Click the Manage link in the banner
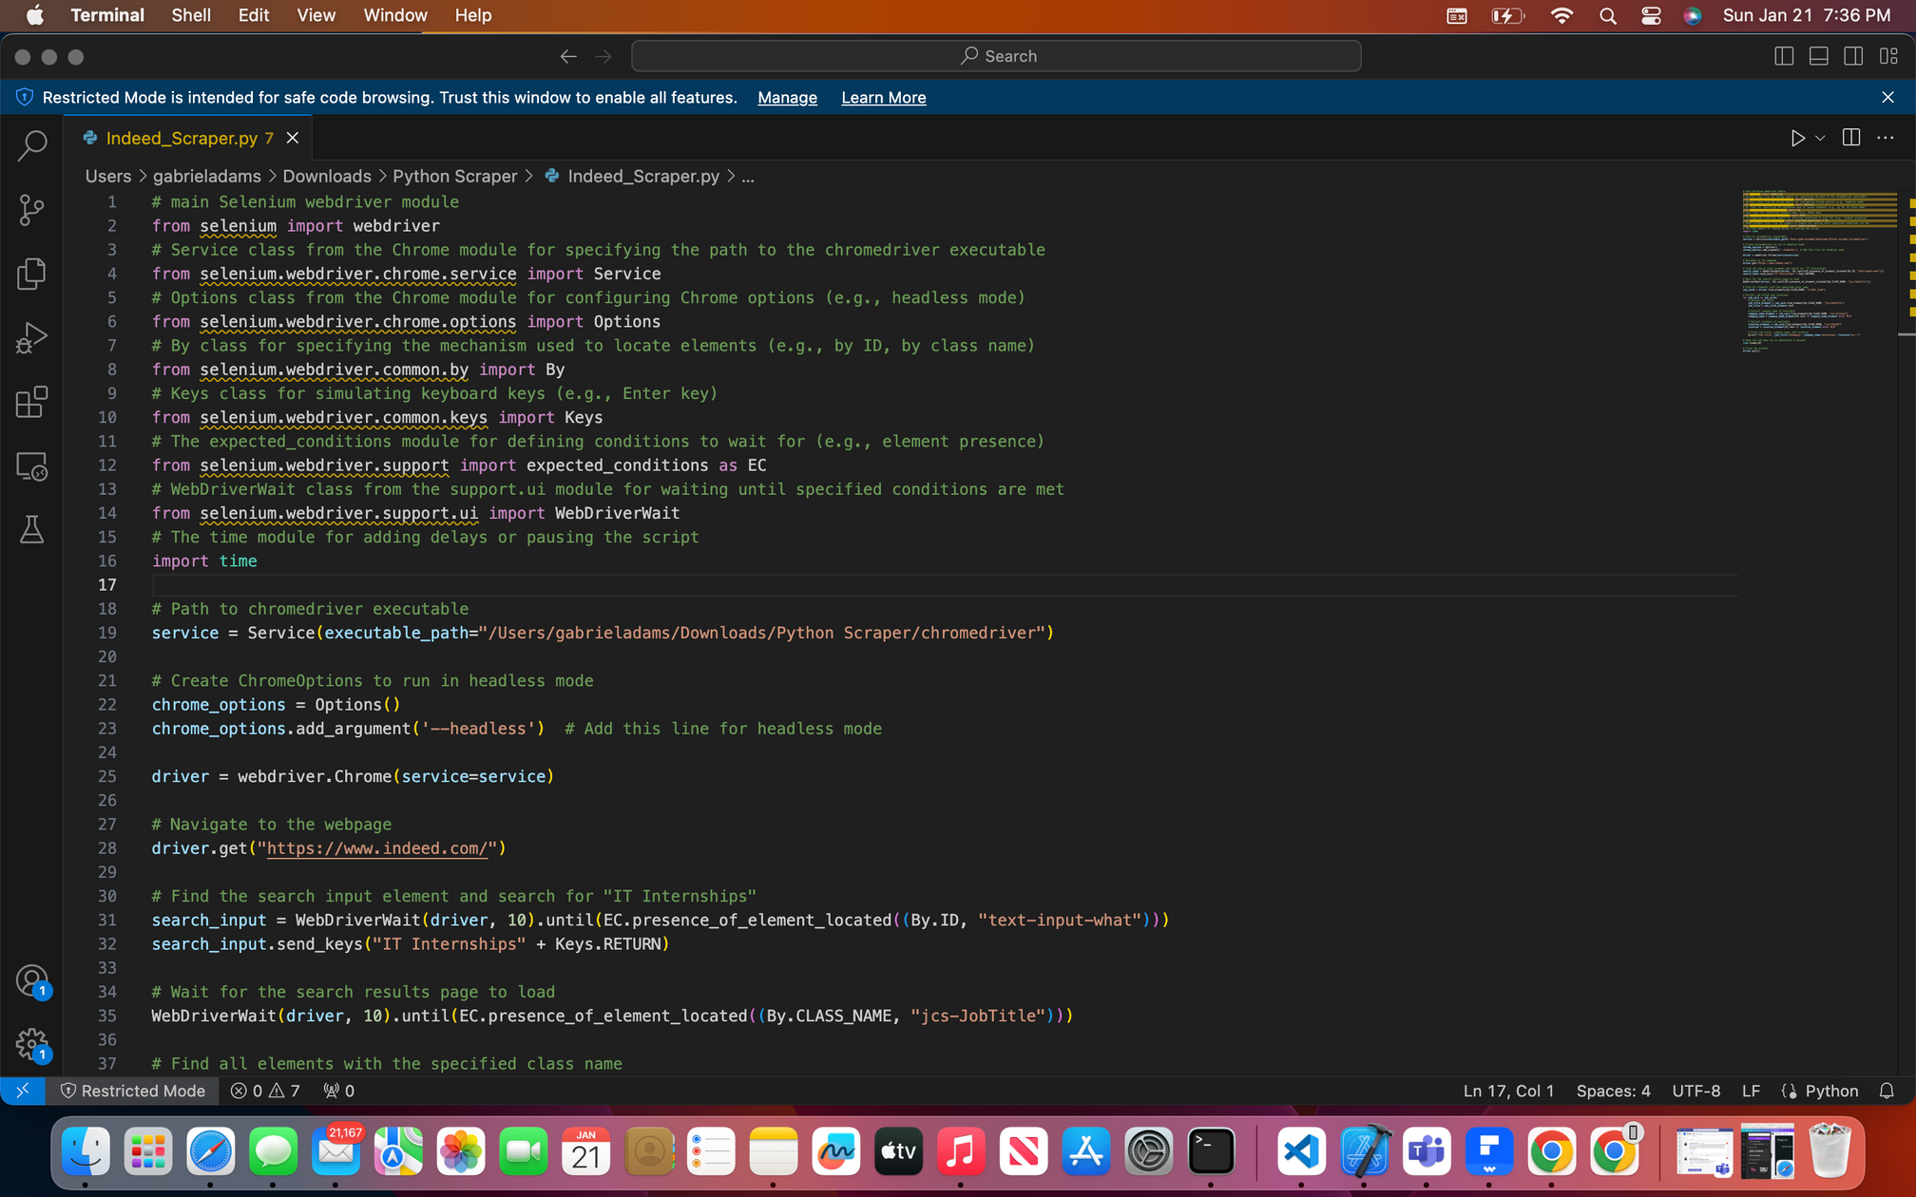Screen dimensions: 1916x1197 (x=787, y=98)
